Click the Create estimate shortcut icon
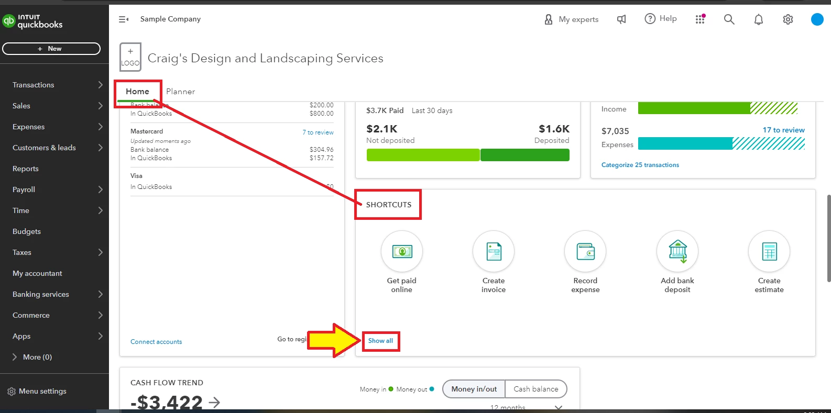Viewport: 831px width, 413px height. click(x=769, y=252)
